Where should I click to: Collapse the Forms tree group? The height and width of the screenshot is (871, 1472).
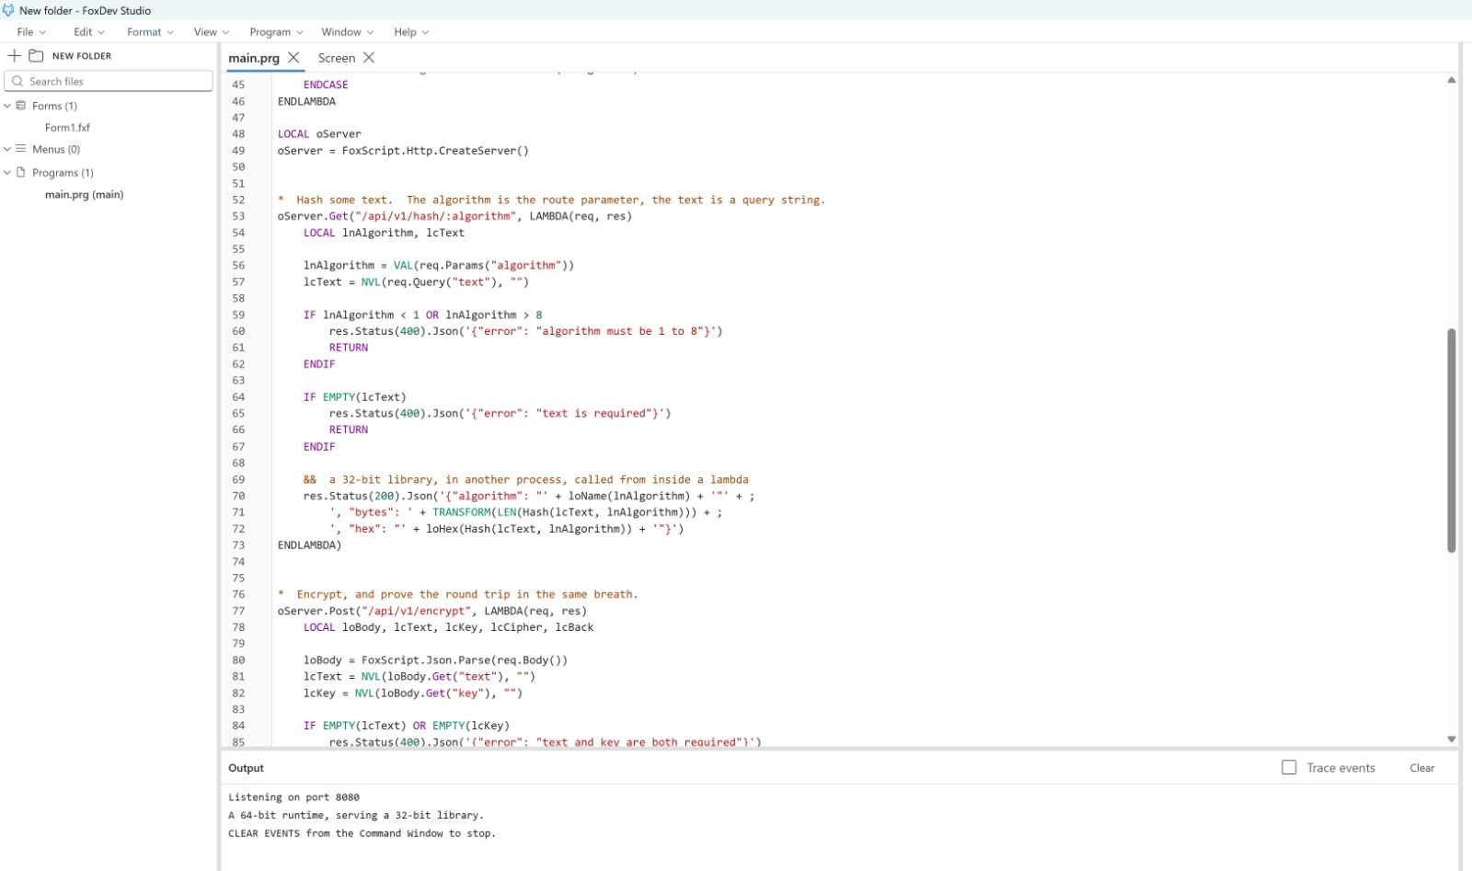click(7, 106)
